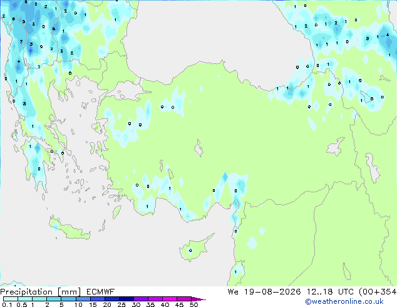This screenshot has width=397, height=307.
Task: Click the "(00+354" forecast offset text
Action: (378, 292)
